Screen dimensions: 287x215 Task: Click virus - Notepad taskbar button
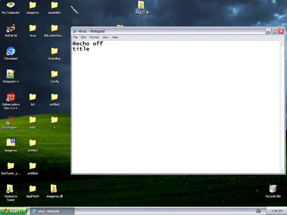click(52, 211)
